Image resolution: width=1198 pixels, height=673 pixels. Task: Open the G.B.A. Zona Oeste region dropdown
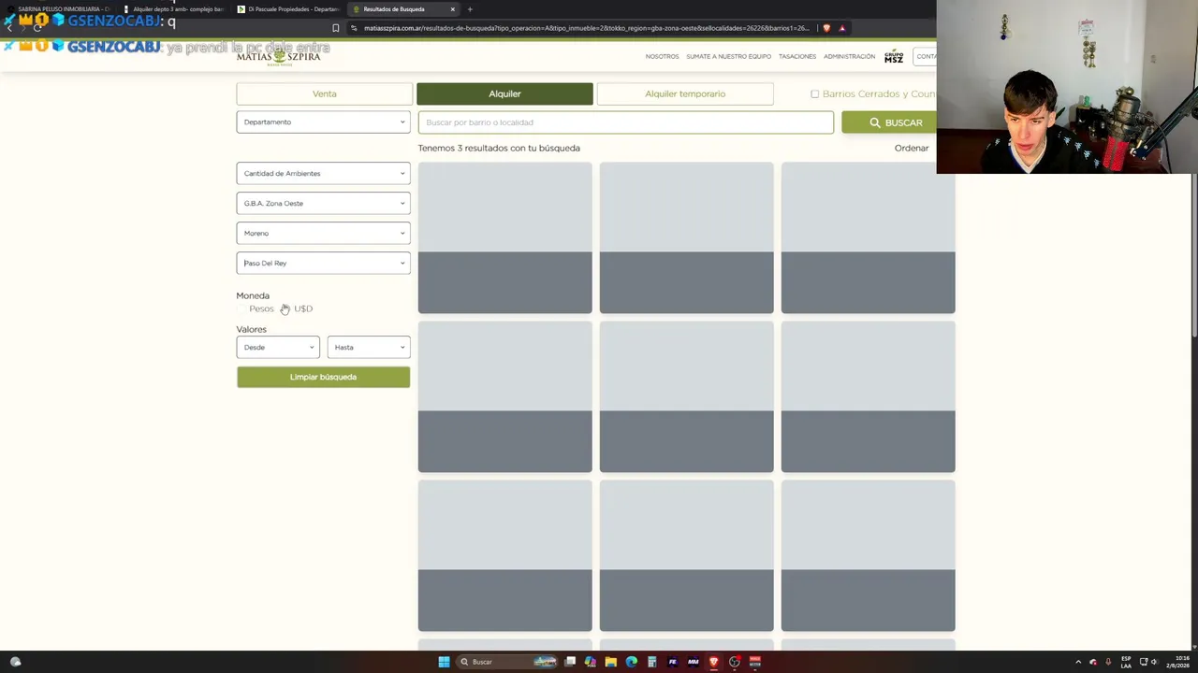(x=323, y=203)
